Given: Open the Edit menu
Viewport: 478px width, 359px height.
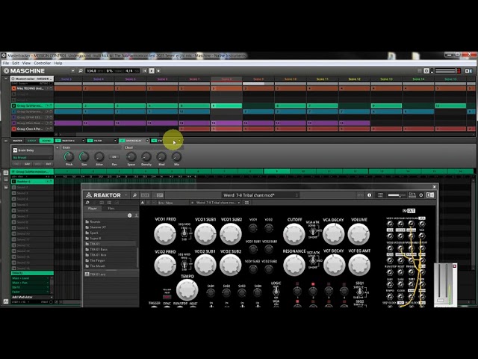Looking at the screenshot, I should [x=16, y=63].
